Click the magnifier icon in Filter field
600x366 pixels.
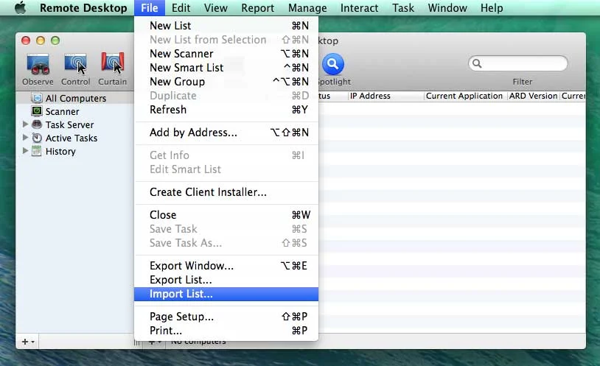click(x=478, y=64)
